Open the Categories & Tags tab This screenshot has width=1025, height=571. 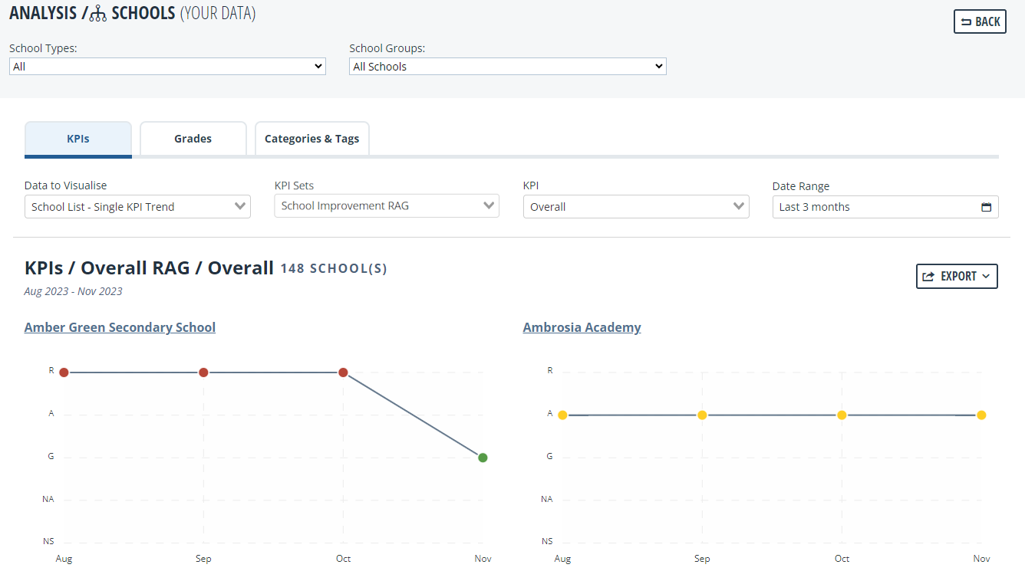(x=311, y=139)
